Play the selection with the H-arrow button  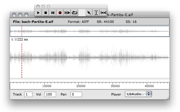[67, 13]
